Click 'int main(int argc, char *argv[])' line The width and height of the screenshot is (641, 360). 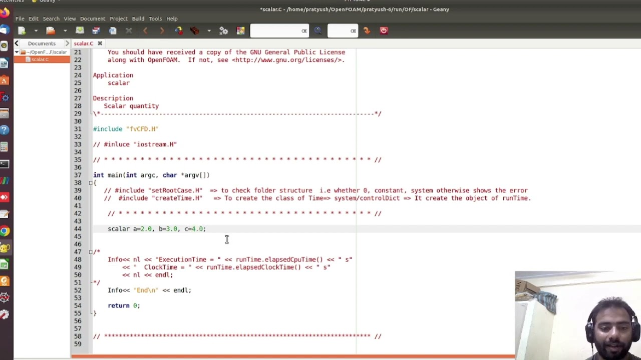pos(151,175)
